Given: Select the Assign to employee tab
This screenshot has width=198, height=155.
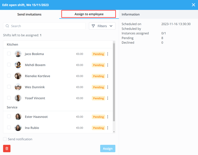Looking at the screenshot, I should (89, 14).
